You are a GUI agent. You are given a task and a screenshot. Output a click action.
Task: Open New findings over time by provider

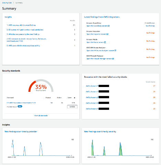(21, 132)
